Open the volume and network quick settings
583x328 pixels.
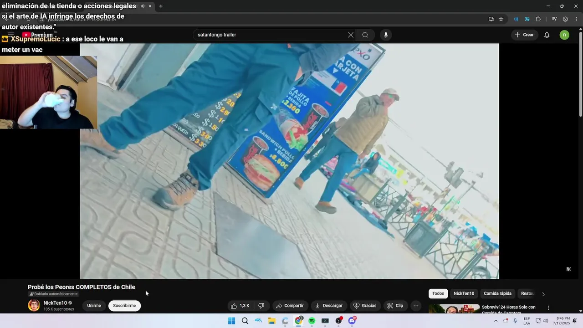pyautogui.click(x=542, y=321)
